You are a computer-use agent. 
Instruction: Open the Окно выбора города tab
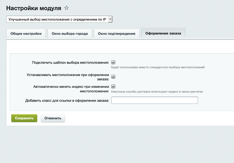coord(69,33)
